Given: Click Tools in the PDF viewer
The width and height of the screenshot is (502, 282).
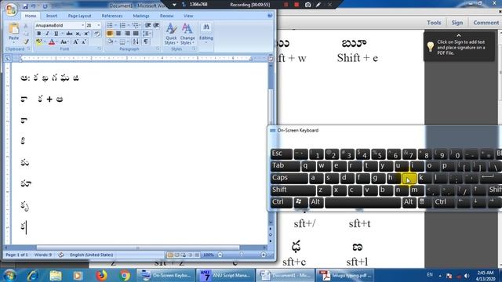Looking at the screenshot, I should coord(434,23).
